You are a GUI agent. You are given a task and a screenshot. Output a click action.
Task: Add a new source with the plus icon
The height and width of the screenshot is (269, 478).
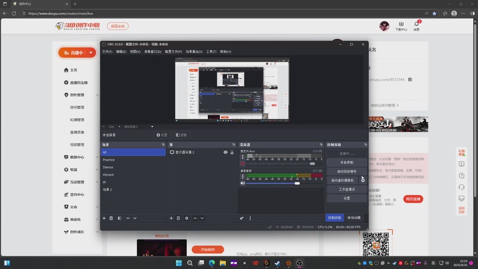171,218
